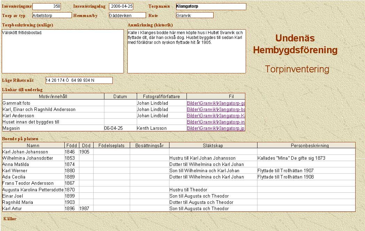
Task: Click the Torp av typ field
Action: (51, 15)
